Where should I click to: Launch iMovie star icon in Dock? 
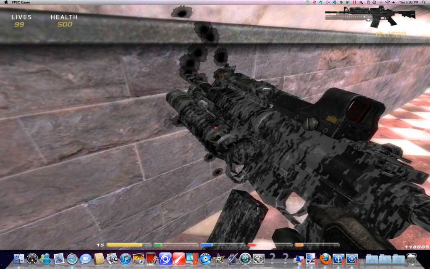(x=218, y=259)
